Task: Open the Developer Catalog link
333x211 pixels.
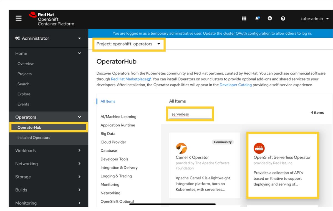Action: point(235,85)
